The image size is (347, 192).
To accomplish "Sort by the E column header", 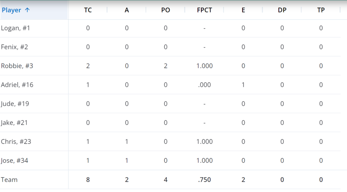I will pos(243,10).
